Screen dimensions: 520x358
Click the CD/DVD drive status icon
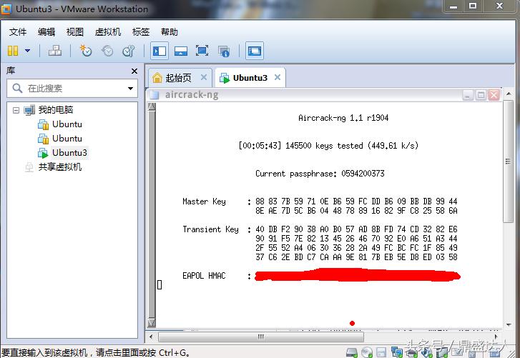(367, 352)
